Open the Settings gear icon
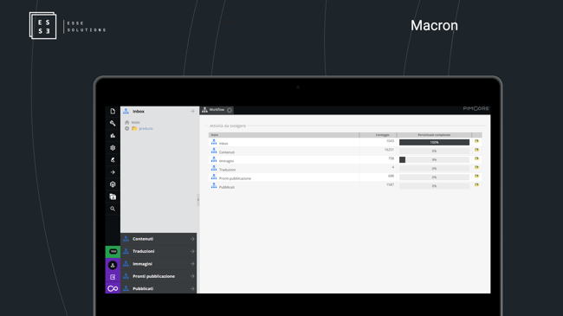Image resolution: width=563 pixels, height=316 pixels. (x=113, y=147)
